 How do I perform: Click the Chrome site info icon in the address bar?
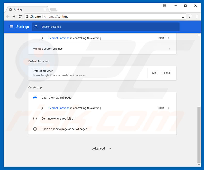[27, 17]
